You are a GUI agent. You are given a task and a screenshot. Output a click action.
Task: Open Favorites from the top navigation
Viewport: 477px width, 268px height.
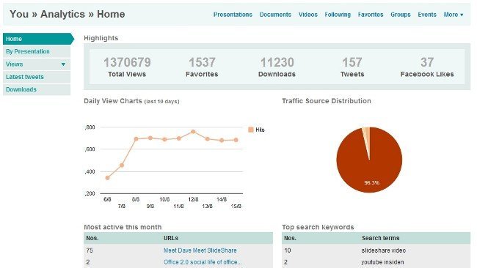371,15
